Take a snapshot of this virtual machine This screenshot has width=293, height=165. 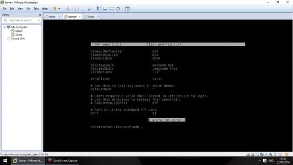click(77, 9)
